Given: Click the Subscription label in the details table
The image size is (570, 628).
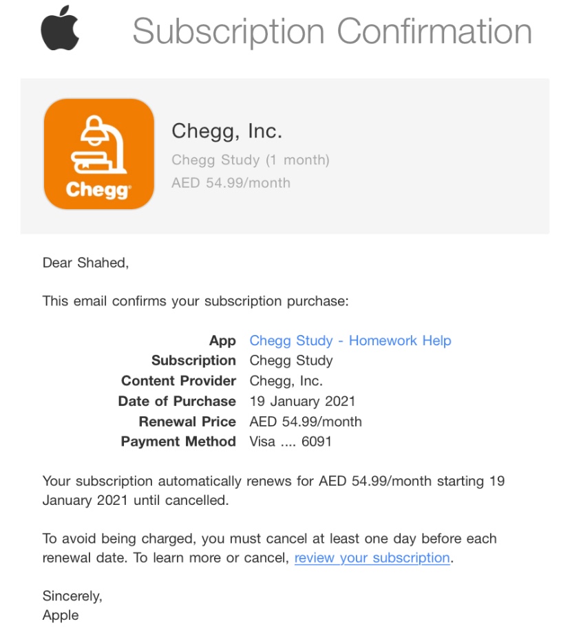Looking at the screenshot, I should pyautogui.click(x=193, y=360).
